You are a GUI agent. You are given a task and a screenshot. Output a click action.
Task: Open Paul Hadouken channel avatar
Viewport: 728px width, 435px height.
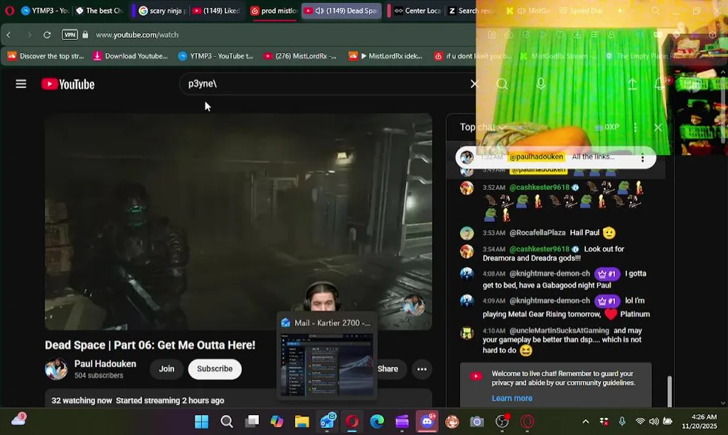[56, 369]
